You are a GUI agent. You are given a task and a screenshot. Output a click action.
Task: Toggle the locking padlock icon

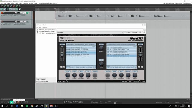19,9
